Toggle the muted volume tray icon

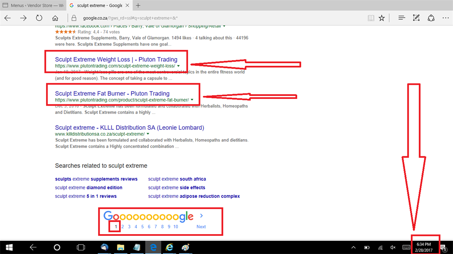pos(393,247)
